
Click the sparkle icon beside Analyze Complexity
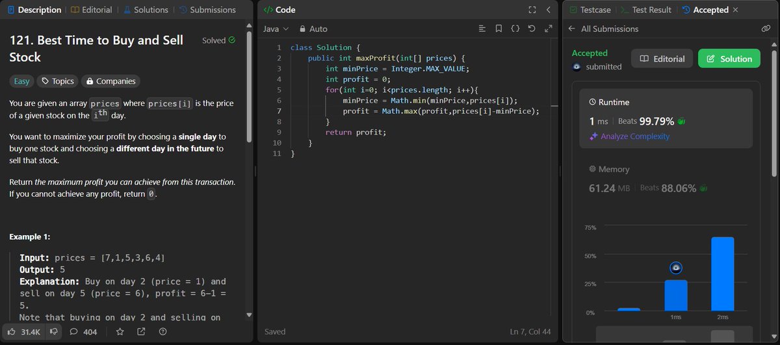point(593,136)
